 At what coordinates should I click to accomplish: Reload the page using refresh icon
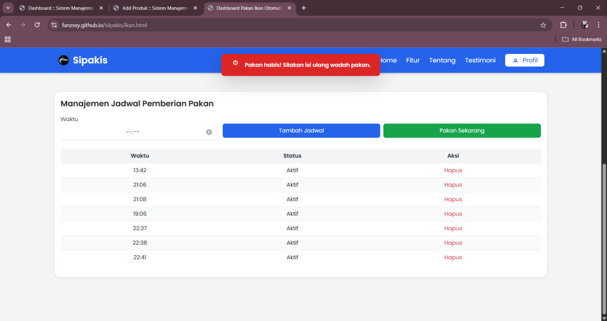37,25
